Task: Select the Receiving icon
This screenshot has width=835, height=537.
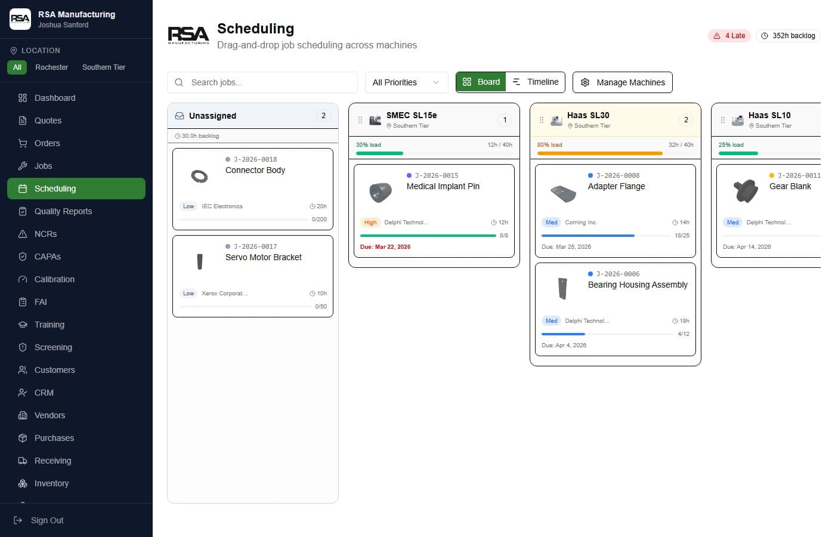Action: click(22, 461)
